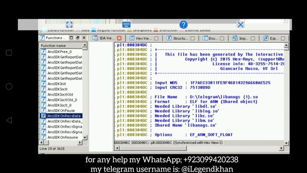Sort by Function name column header
Image resolution: width=307 pixels, height=173 pixels.
click(61, 46)
